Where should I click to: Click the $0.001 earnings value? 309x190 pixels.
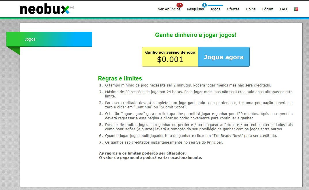[x=170, y=59]
